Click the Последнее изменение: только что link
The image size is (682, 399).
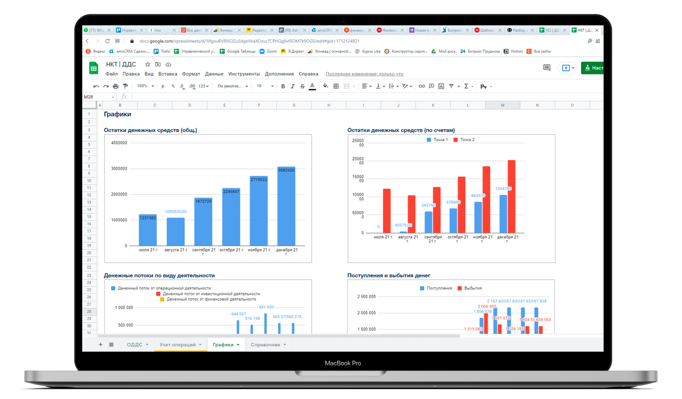pos(365,74)
